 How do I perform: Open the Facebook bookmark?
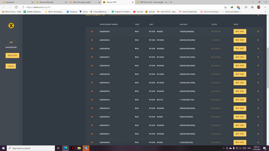coord(72,12)
